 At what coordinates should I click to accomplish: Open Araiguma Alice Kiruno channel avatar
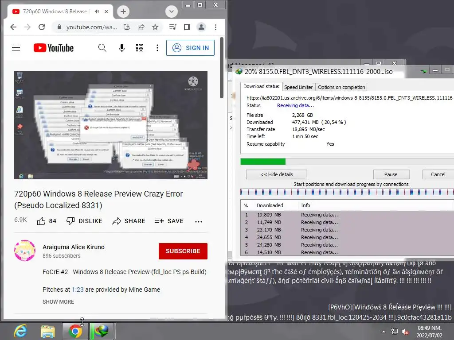25,251
